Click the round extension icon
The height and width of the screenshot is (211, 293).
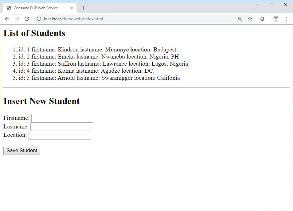pyautogui.click(x=262, y=19)
